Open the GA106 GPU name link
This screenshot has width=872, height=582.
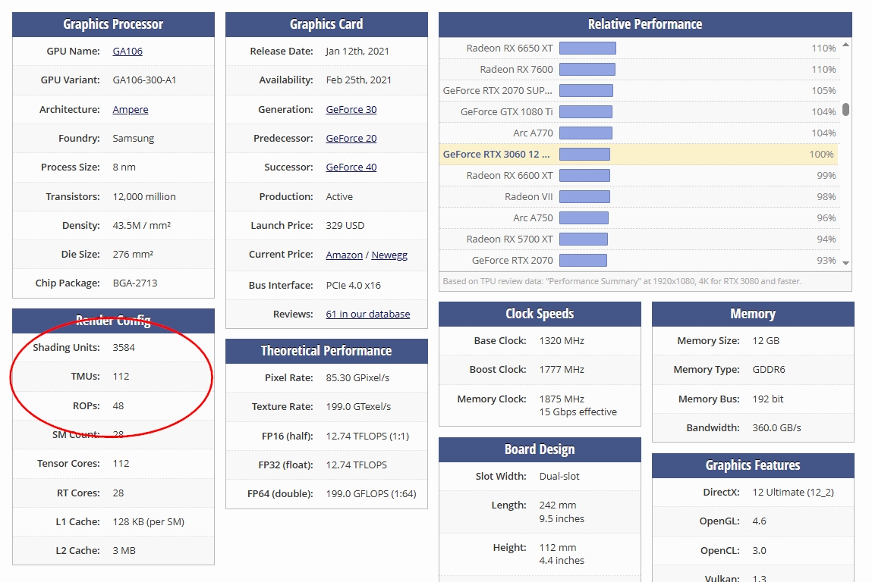click(127, 51)
